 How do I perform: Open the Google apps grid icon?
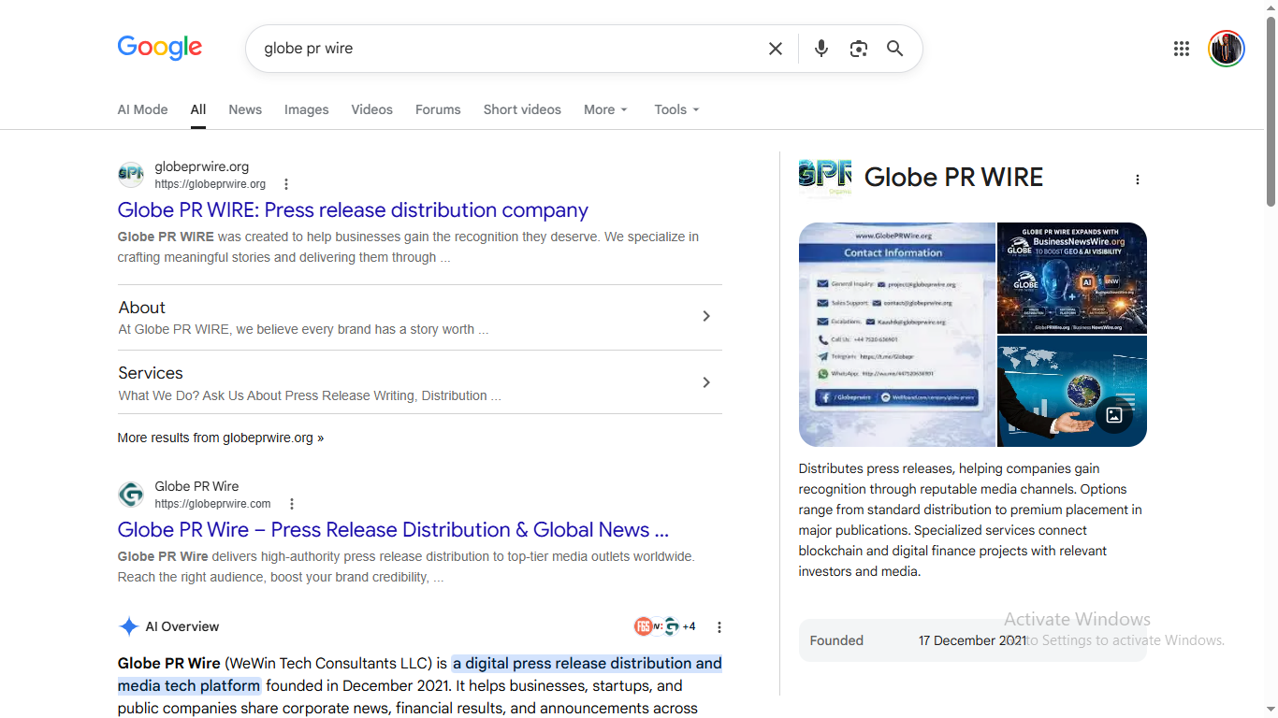point(1182,49)
